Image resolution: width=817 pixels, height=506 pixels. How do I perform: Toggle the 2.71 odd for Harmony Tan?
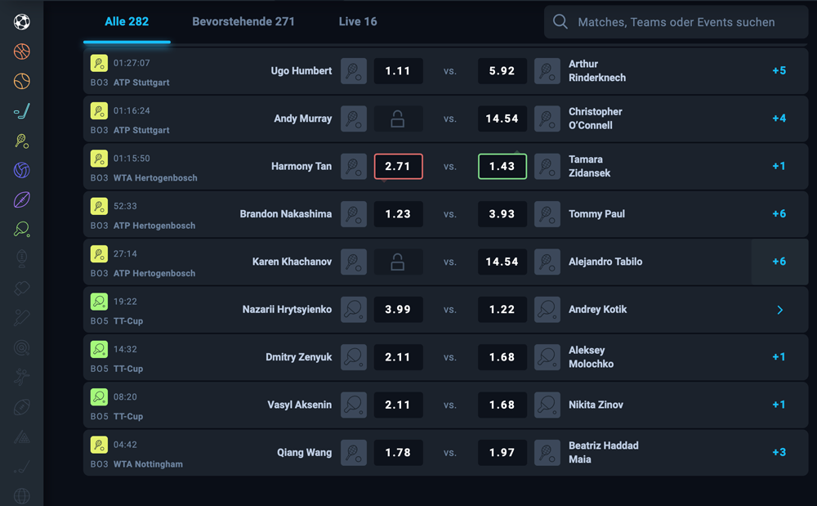(398, 166)
